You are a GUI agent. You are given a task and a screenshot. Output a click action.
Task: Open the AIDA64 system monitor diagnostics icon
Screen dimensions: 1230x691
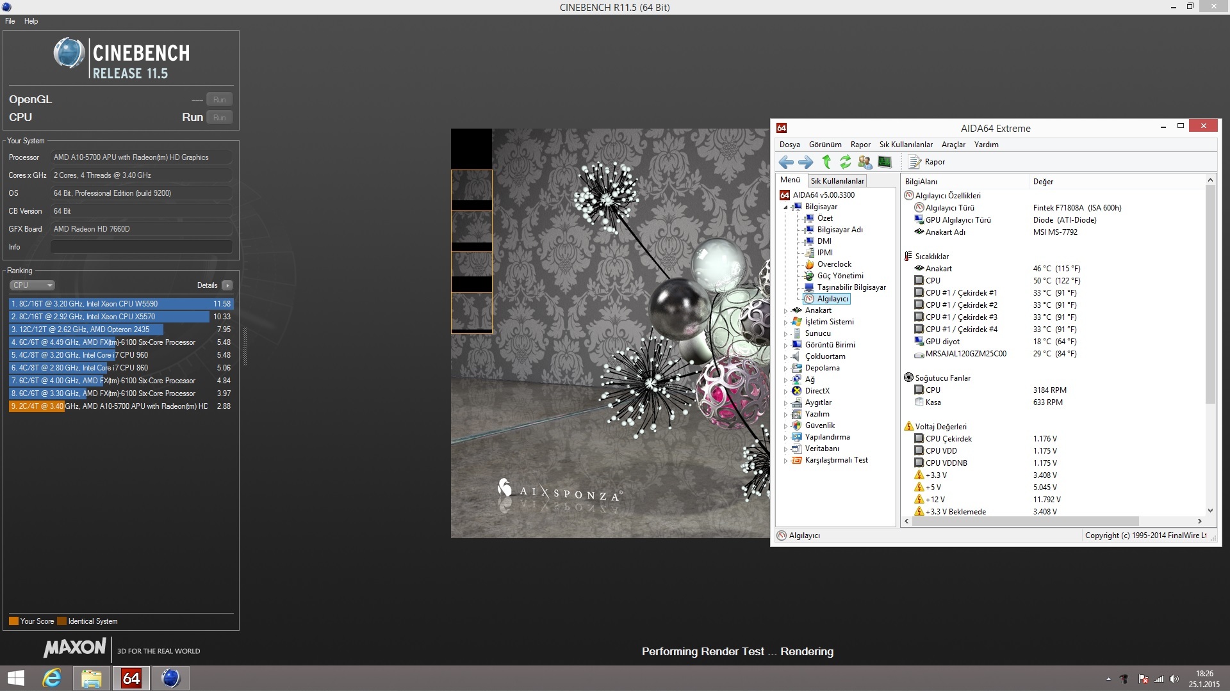885,163
